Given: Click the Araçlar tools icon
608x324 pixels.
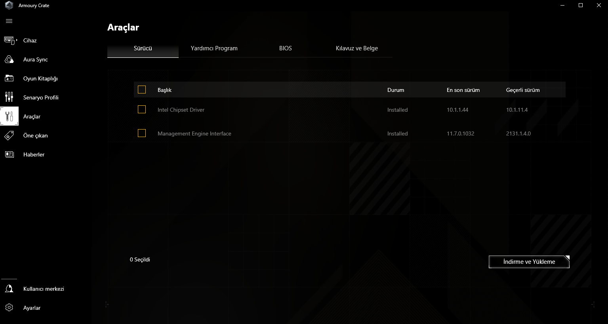Looking at the screenshot, I should (9, 116).
